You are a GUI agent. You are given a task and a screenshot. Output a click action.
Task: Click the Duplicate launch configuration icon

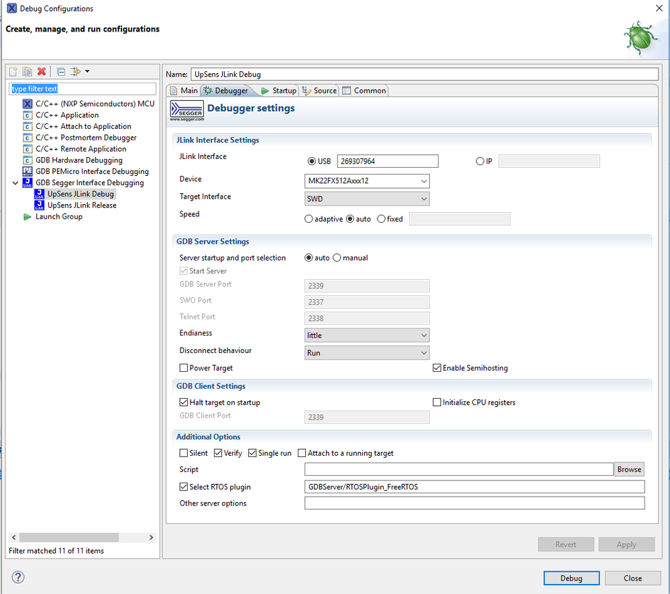[x=27, y=71]
